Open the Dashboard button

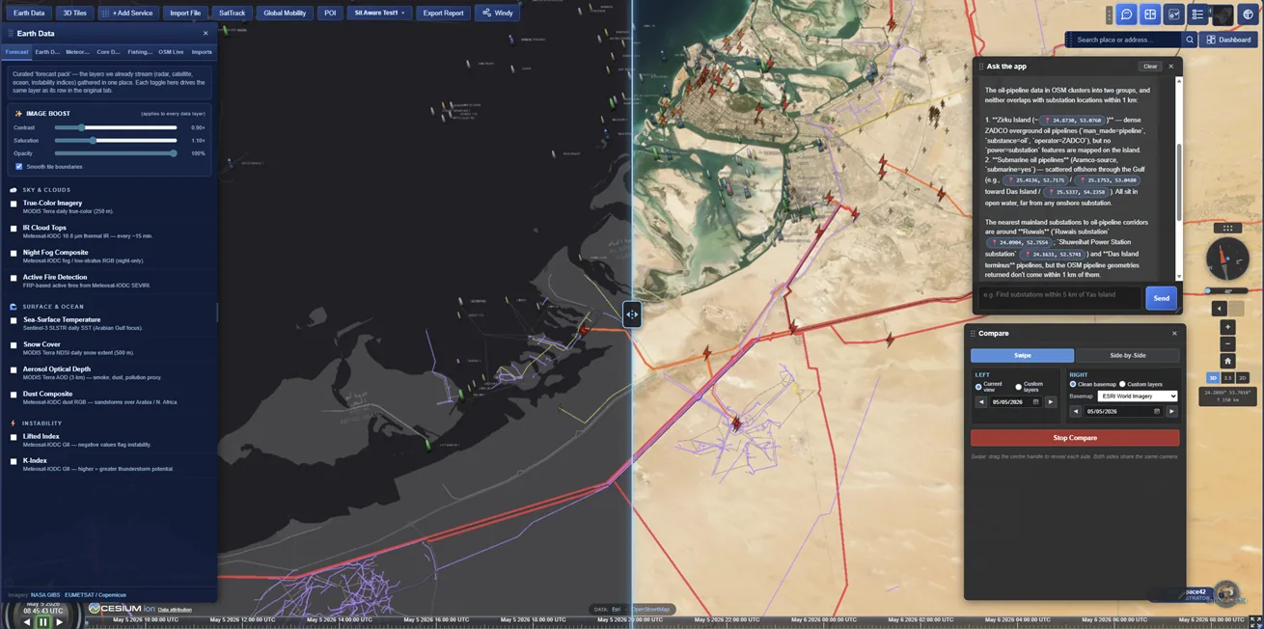[x=1229, y=40]
